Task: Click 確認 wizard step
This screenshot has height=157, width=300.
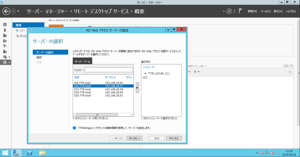Action: 39,57
